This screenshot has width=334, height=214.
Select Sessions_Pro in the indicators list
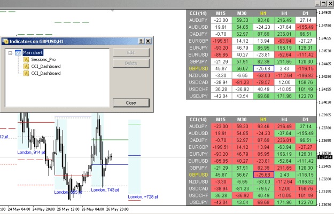pyautogui.click(x=43, y=60)
